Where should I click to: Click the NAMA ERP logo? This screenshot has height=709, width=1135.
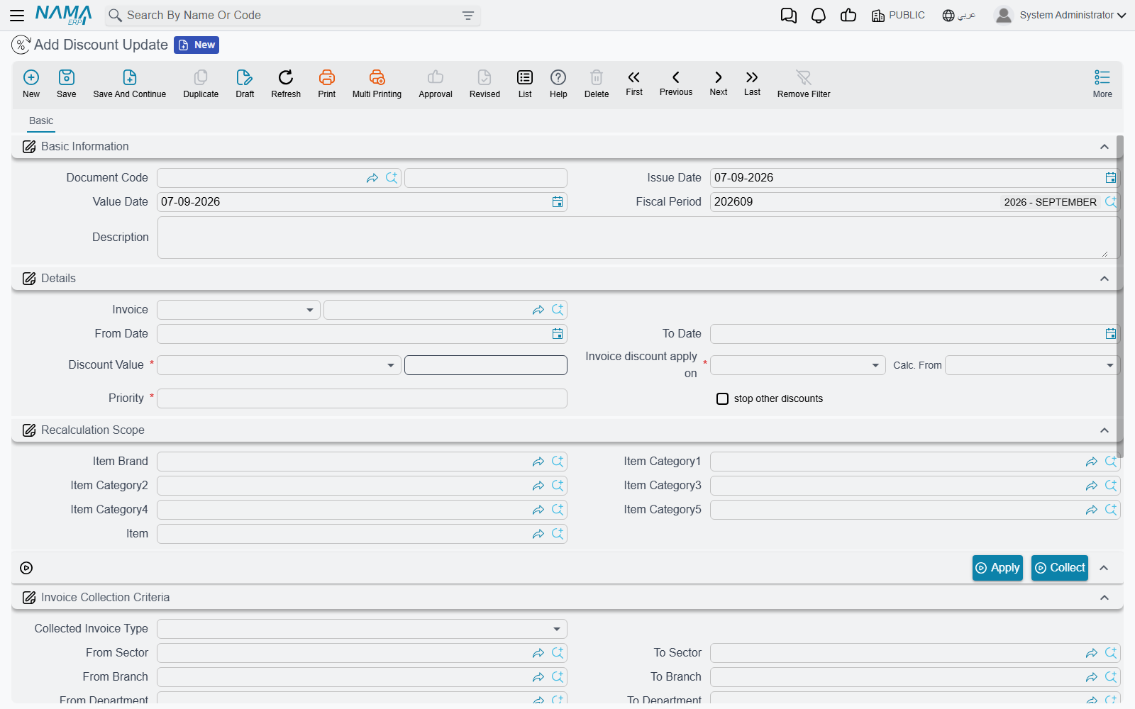[x=64, y=15]
